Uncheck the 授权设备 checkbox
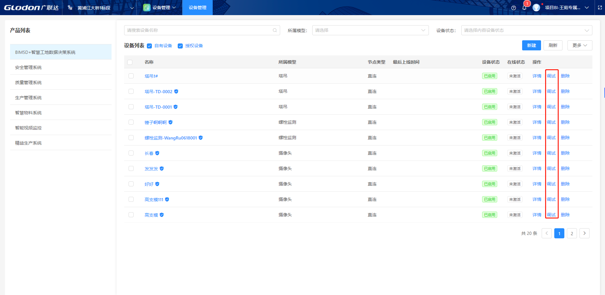This screenshot has width=605, height=295. (x=180, y=46)
